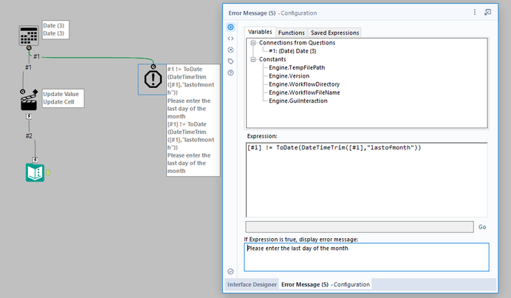The width and height of the screenshot is (511, 298).
Task: Click inside the Expression editor box
Action: point(366,180)
